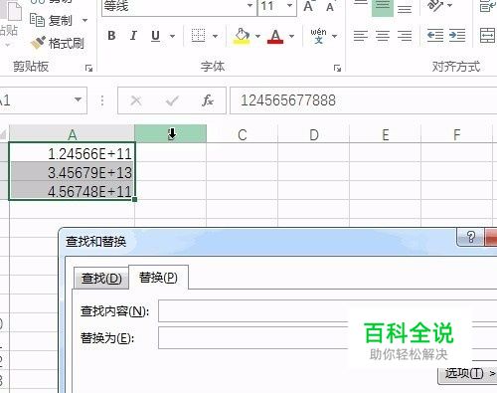Select column E header
Image resolution: width=497 pixels, height=393 pixels.
coord(386,134)
